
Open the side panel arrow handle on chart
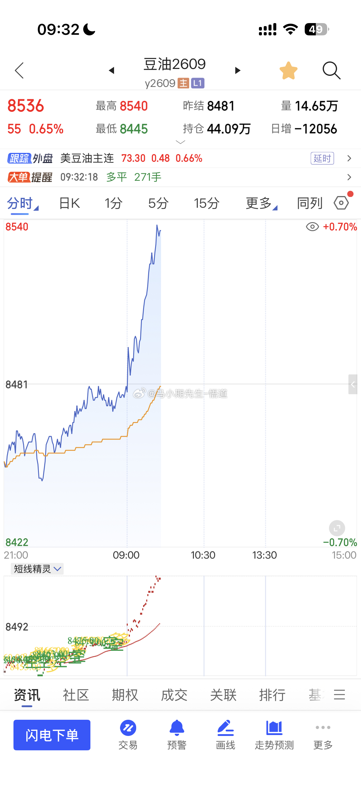pos(353,384)
